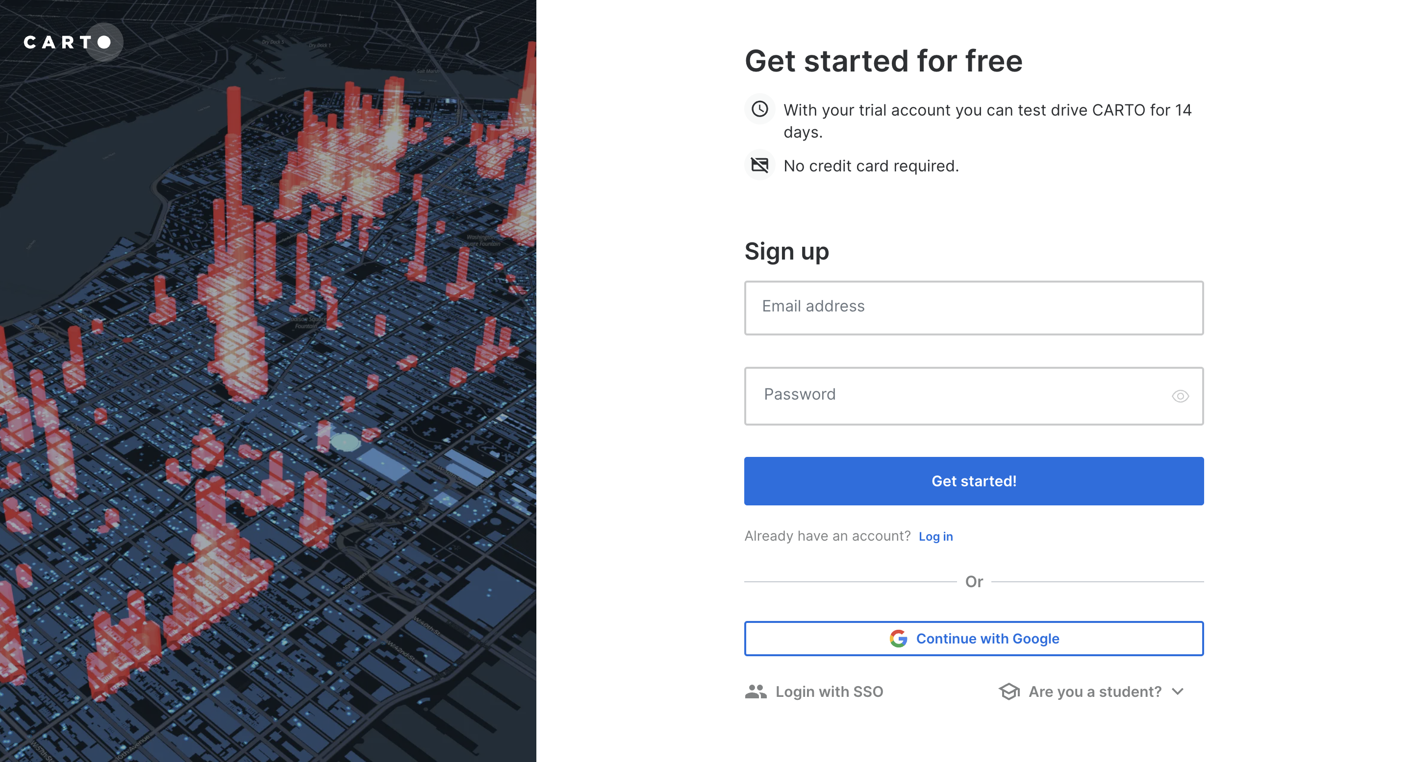
Task: Select Login with SSO
Action: [x=829, y=691]
